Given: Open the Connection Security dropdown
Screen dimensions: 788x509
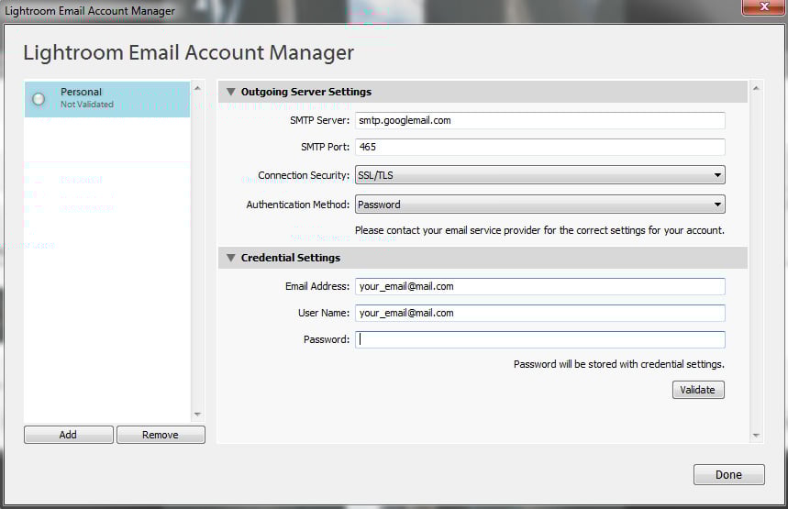Looking at the screenshot, I should click(539, 175).
